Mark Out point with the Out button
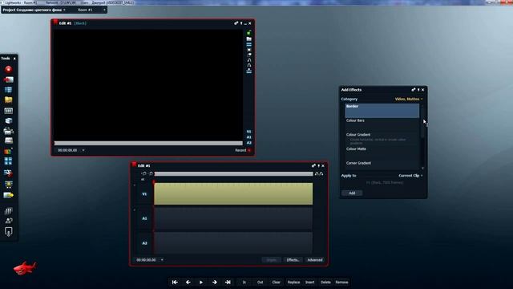The height and width of the screenshot is (289, 513). [260, 282]
